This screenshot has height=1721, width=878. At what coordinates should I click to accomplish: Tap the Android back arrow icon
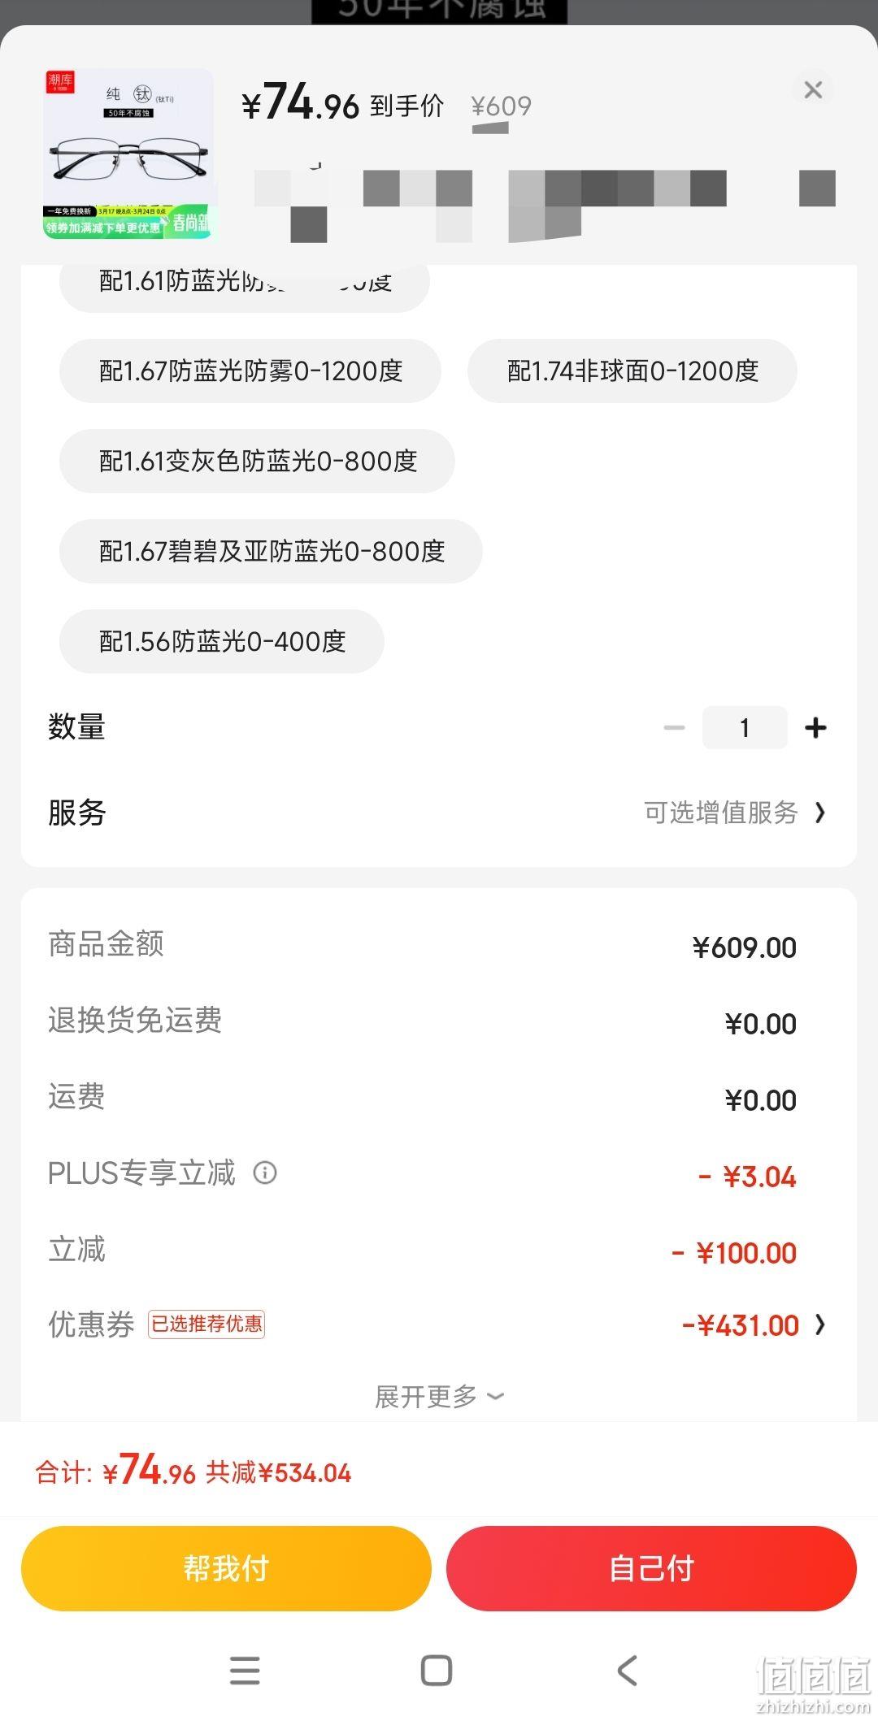coord(627,1671)
